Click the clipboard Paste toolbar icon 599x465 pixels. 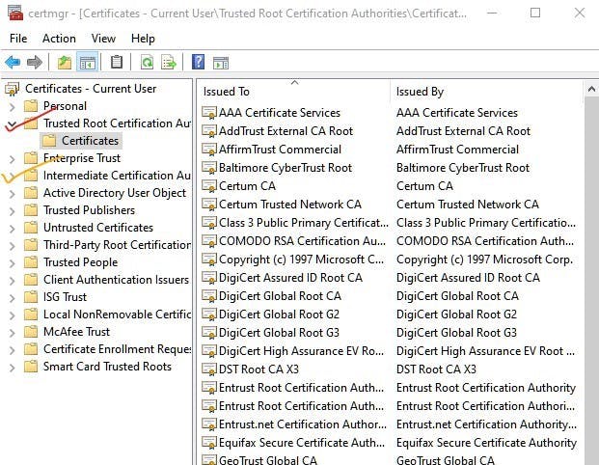point(117,63)
